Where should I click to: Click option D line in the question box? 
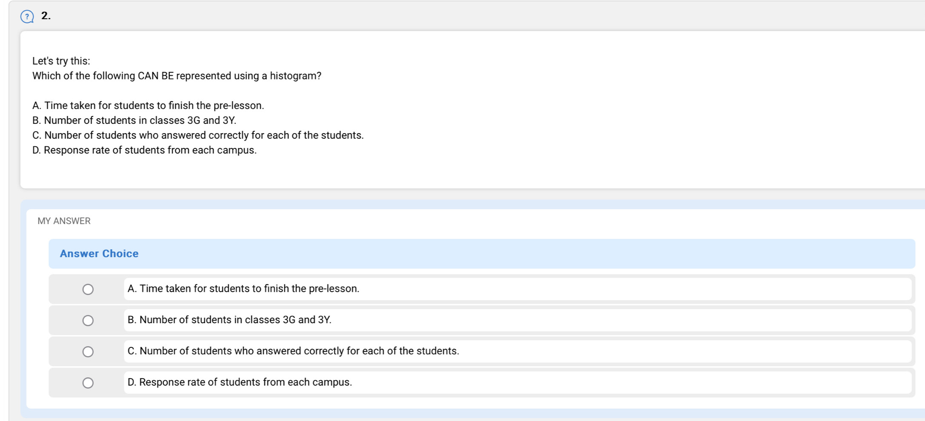coord(144,150)
